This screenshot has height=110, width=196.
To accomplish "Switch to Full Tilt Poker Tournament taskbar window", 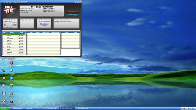I will [67, 109].
